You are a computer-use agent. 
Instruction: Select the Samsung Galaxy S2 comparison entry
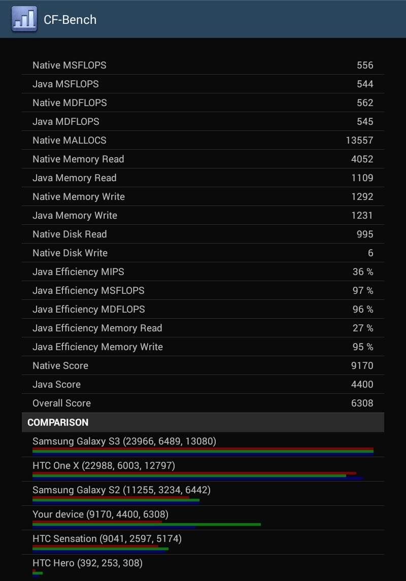point(203,494)
